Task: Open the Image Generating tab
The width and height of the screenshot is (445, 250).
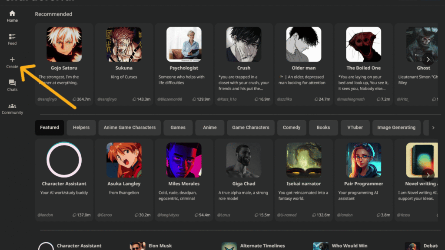Action: [x=396, y=128]
